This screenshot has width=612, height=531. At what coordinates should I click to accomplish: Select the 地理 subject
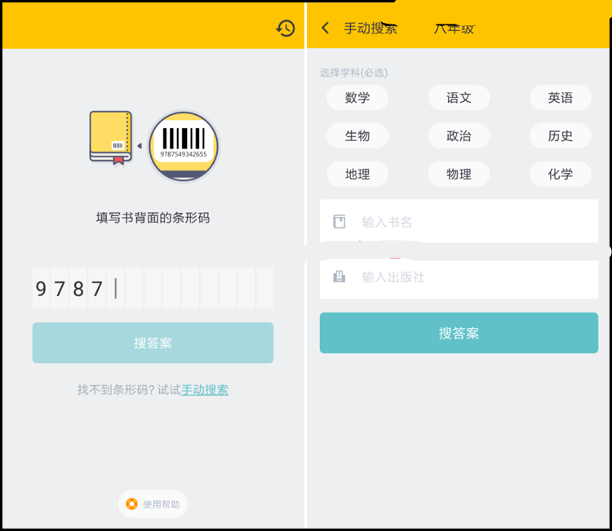pyautogui.click(x=357, y=174)
